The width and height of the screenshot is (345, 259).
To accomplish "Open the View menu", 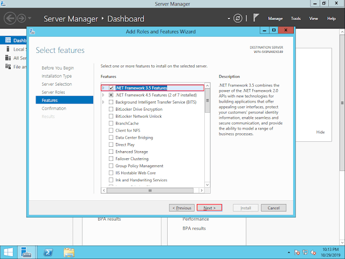I will [314, 18].
